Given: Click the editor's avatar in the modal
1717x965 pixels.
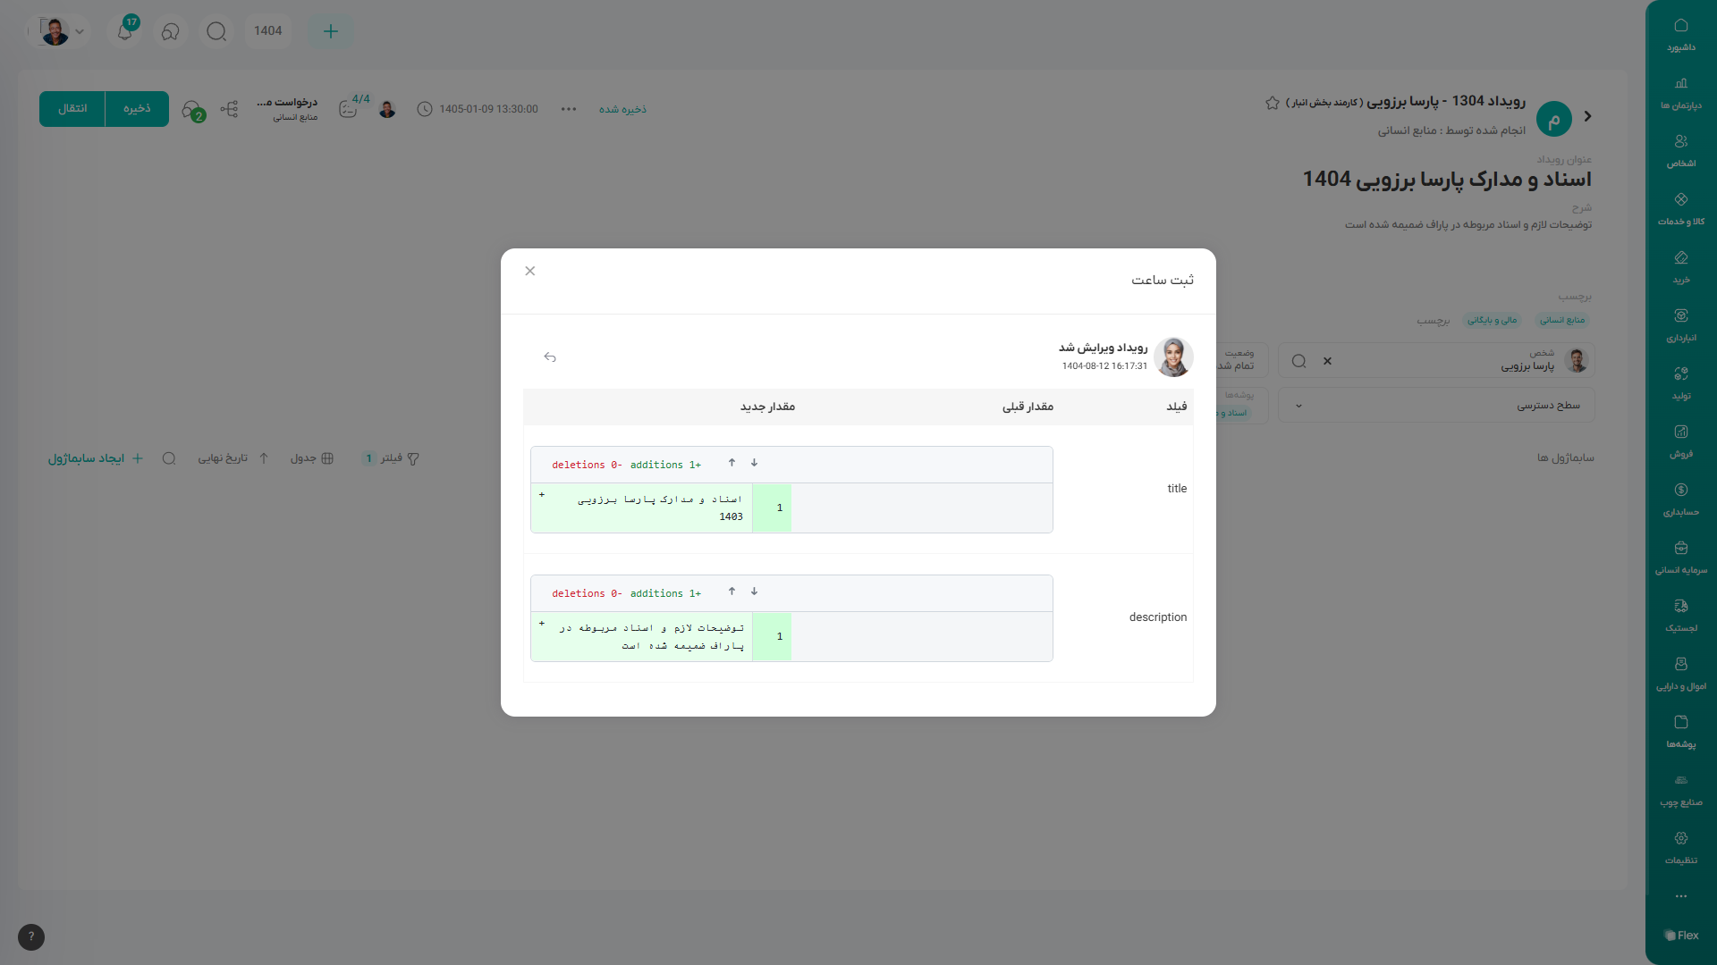Looking at the screenshot, I should [x=1173, y=357].
